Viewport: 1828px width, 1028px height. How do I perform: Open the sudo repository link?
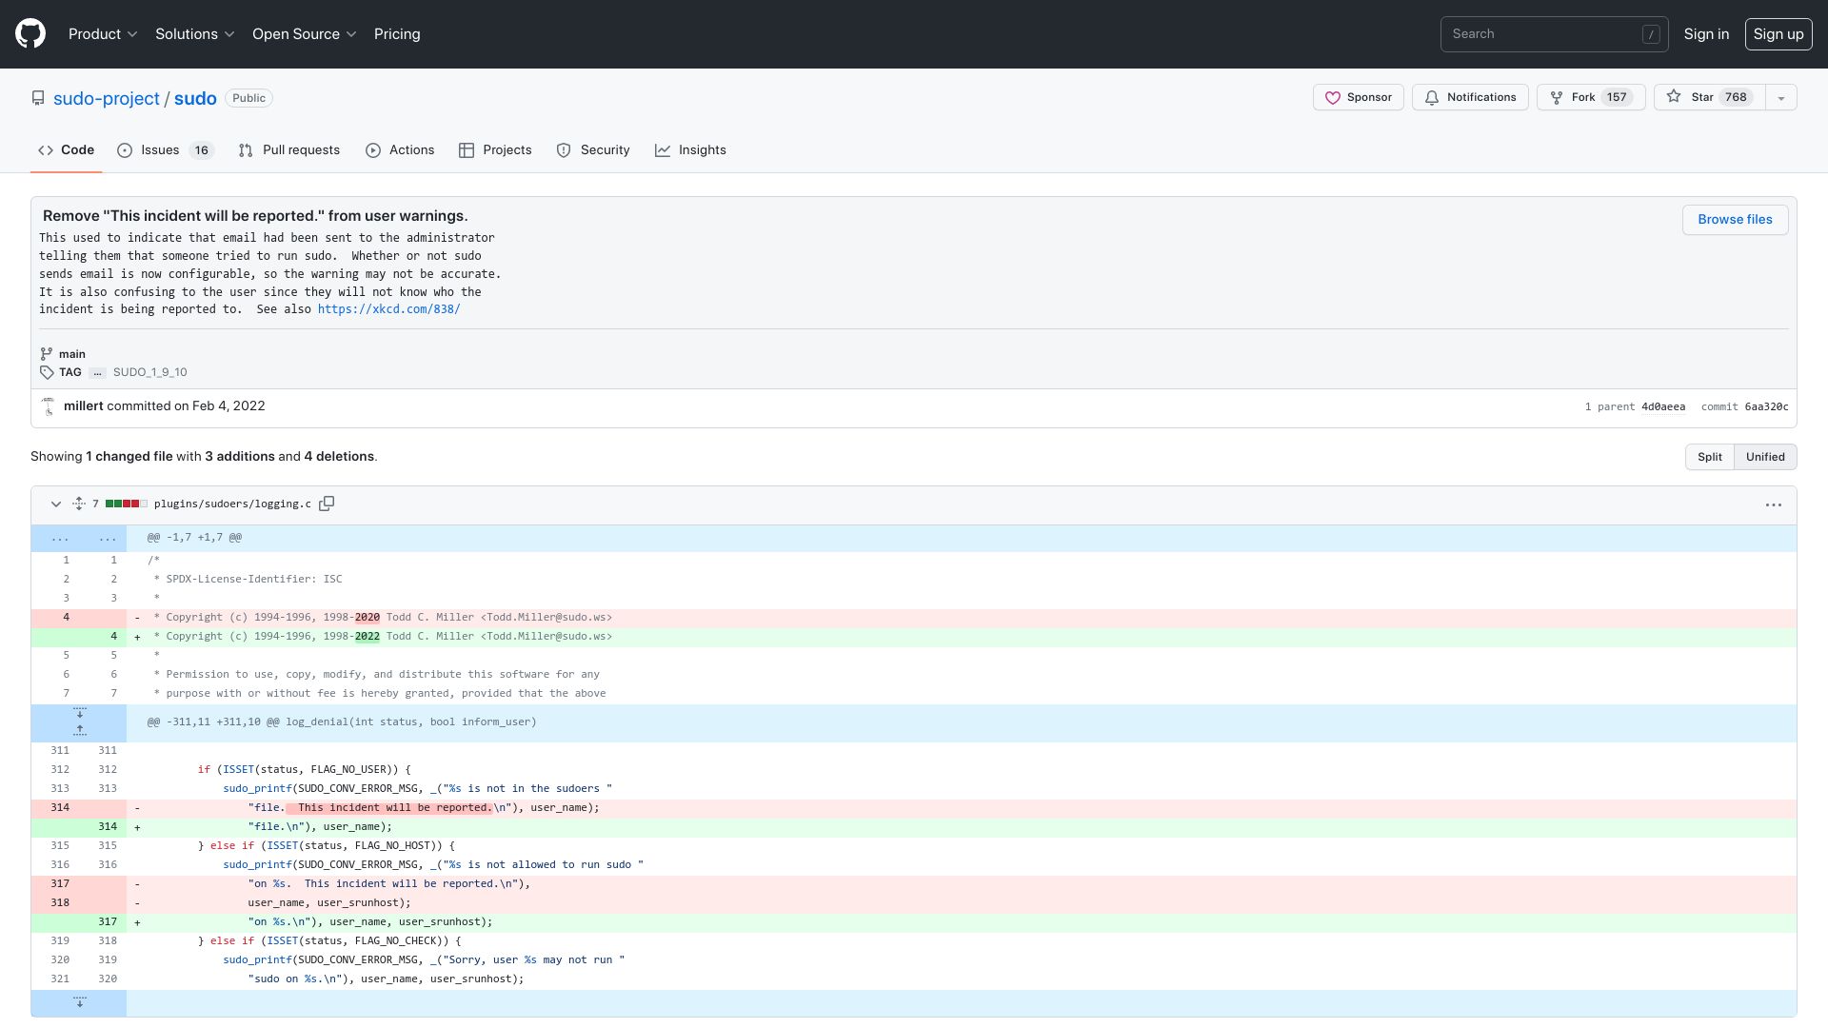(x=195, y=98)
